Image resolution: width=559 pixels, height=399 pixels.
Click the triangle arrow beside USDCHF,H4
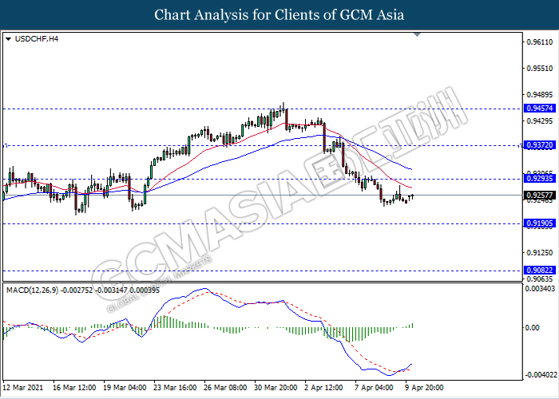pos(8,38)
